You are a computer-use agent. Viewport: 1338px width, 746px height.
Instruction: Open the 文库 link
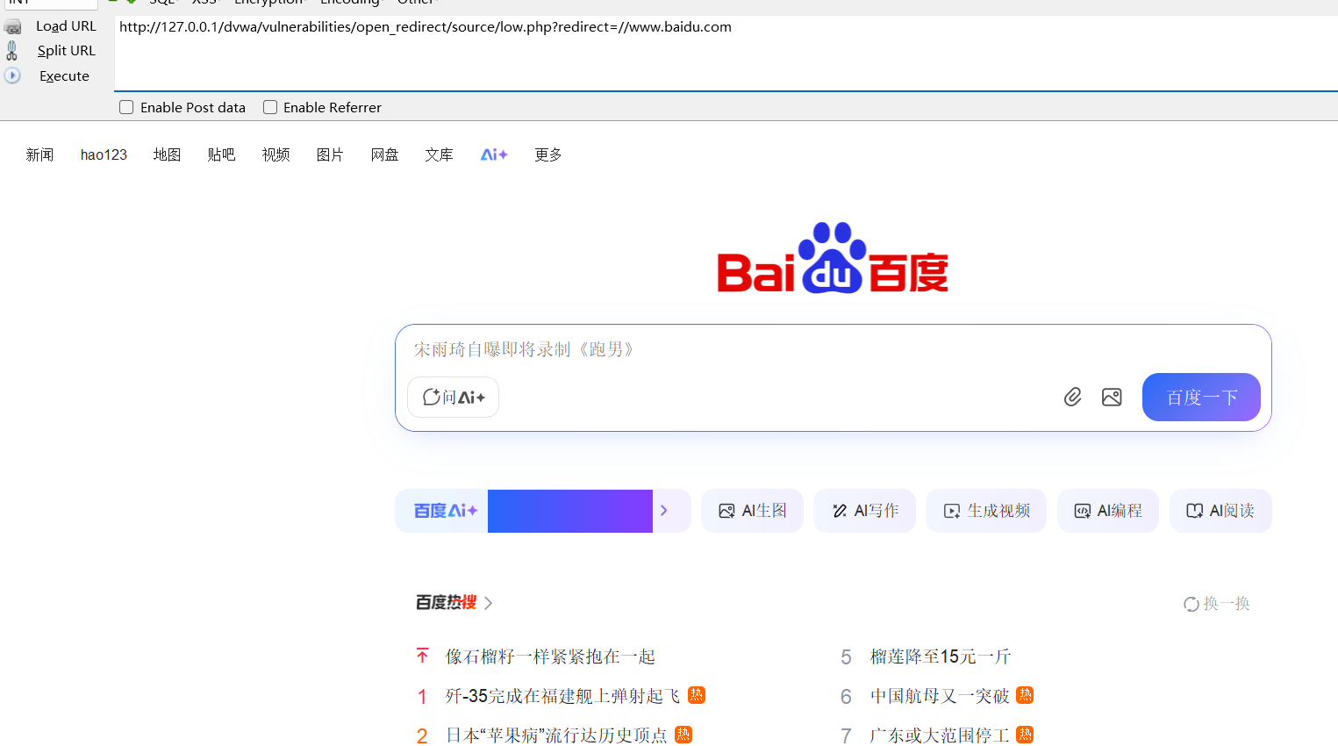click(x=439, y=154)
